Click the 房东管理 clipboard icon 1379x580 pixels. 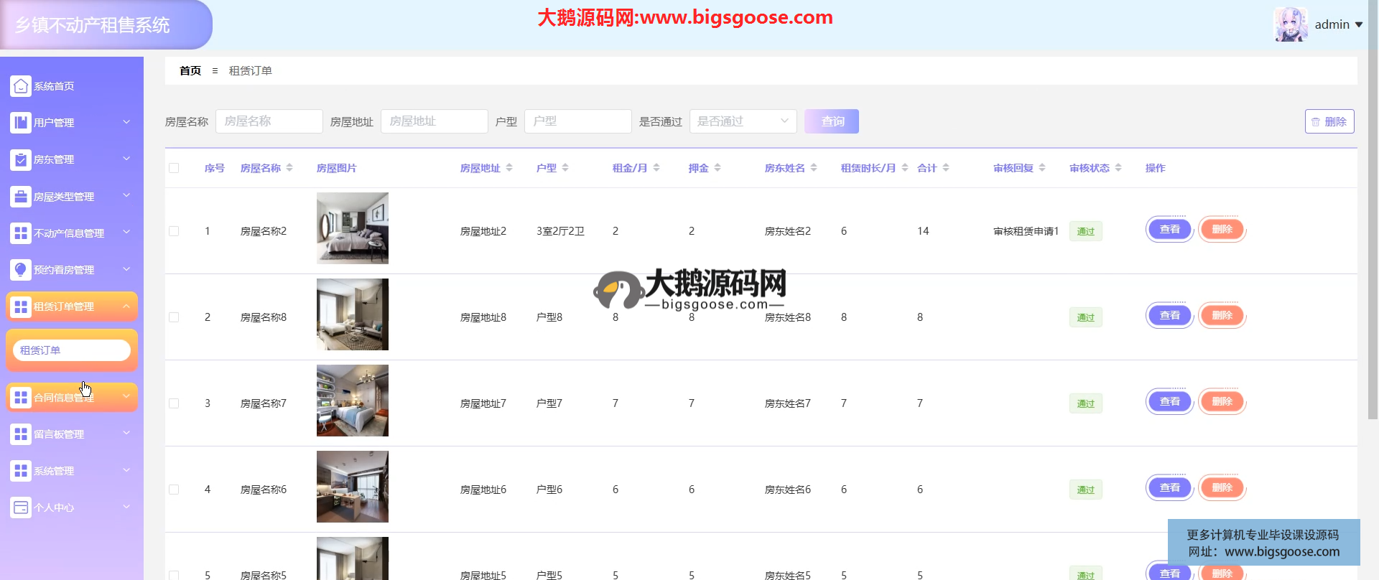click(21, 159)
